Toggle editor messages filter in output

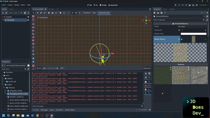click(148, 93)
